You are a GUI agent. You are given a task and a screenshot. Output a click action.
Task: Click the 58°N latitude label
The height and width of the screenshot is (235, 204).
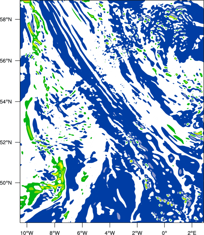[x=6, y=19]
